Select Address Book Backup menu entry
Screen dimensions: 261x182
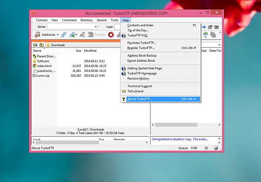tap(161, 55)
